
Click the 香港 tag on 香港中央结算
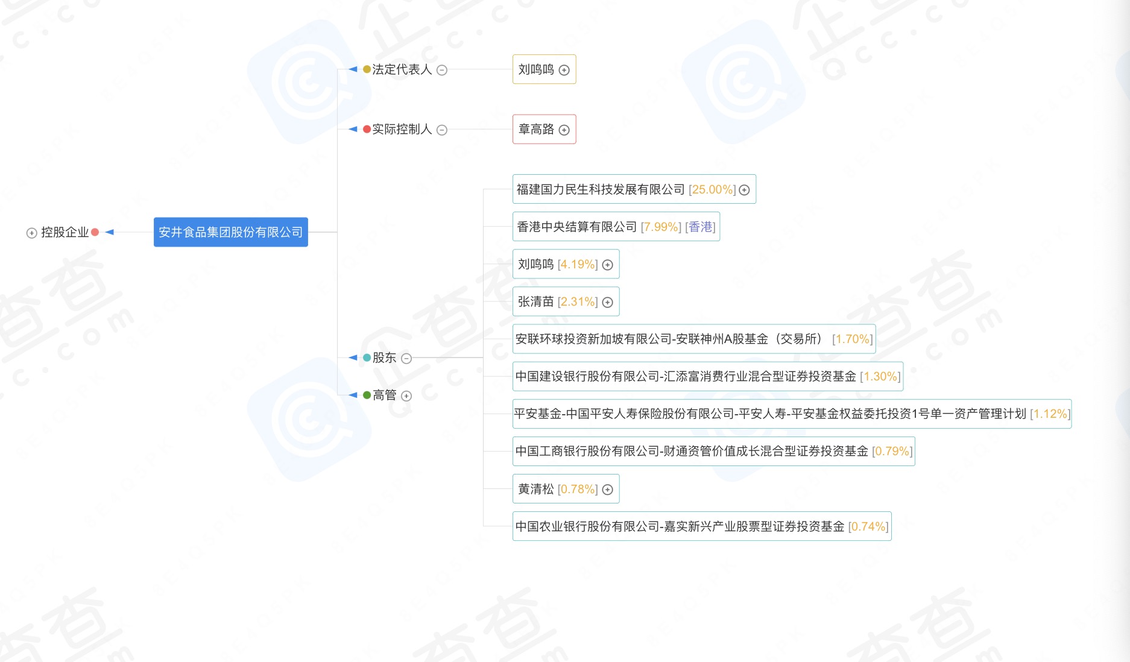701,227
